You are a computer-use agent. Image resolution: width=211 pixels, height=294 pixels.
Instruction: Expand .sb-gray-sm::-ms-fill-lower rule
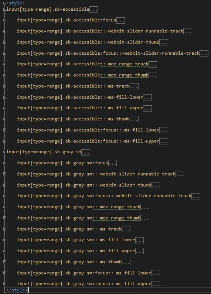4,240
